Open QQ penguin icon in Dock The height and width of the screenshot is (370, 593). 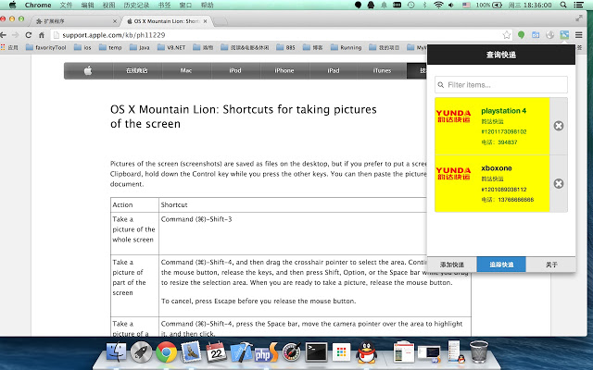(367, 351)
